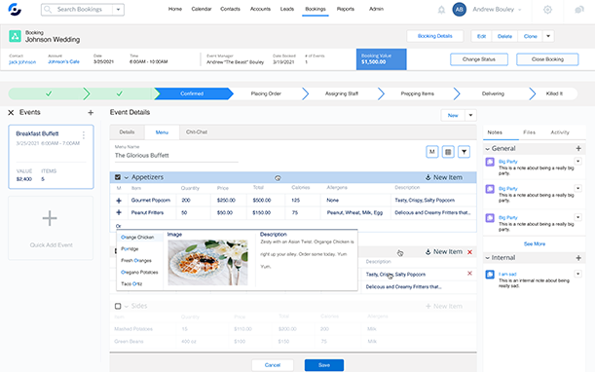Add a General note with plus

tap(578, 148)
